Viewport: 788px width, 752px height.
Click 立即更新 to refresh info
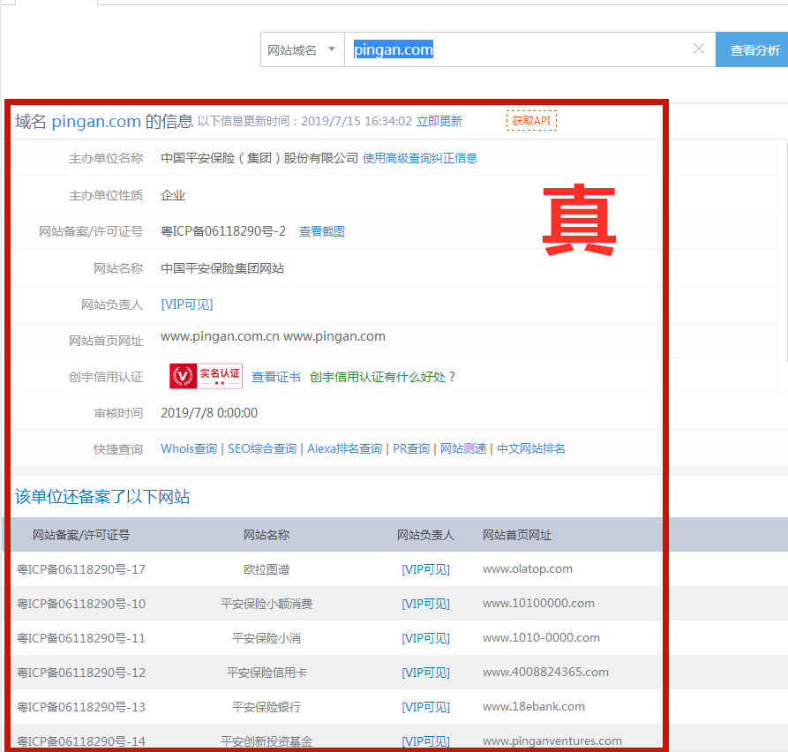click(439, 122)
